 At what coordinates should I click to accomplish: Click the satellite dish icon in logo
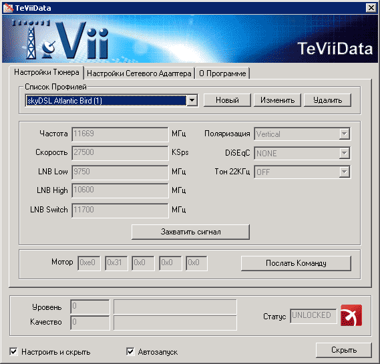(x=48, y=49)
